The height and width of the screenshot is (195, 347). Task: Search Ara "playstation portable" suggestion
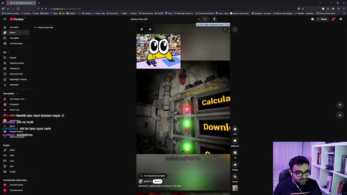(153, 176)
